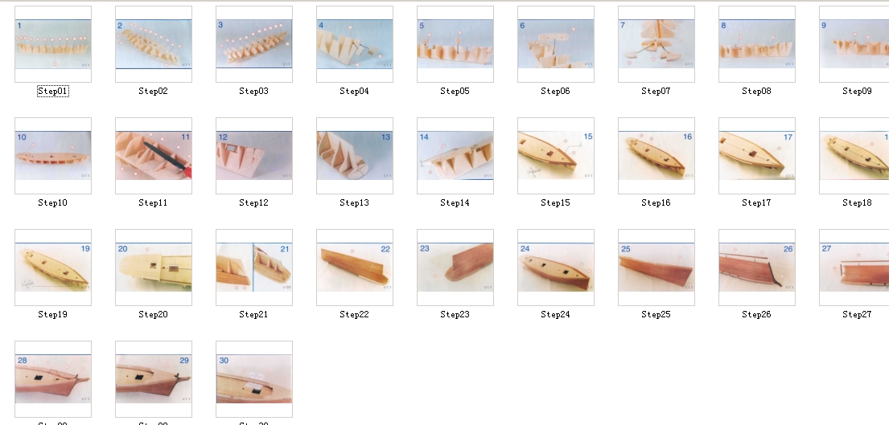889x425 pixels.
Task: Select the Step01 thumbnail image
Action: 53,44
